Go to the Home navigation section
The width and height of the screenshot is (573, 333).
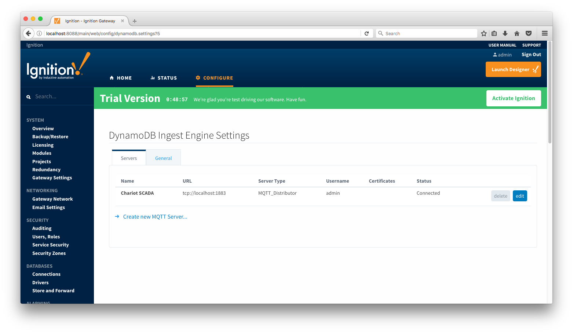(x=121, y=78)
